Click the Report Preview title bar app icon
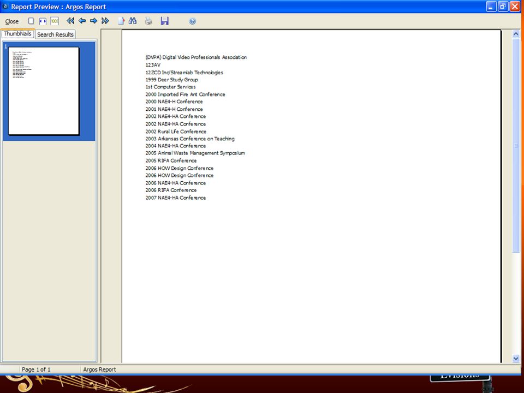 (x=5, y=7)
